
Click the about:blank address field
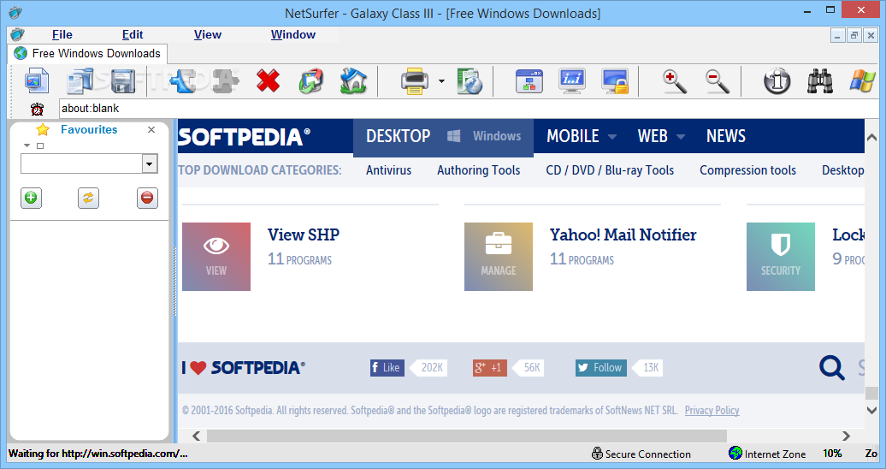pyautogui.click(x=469, y=108)
